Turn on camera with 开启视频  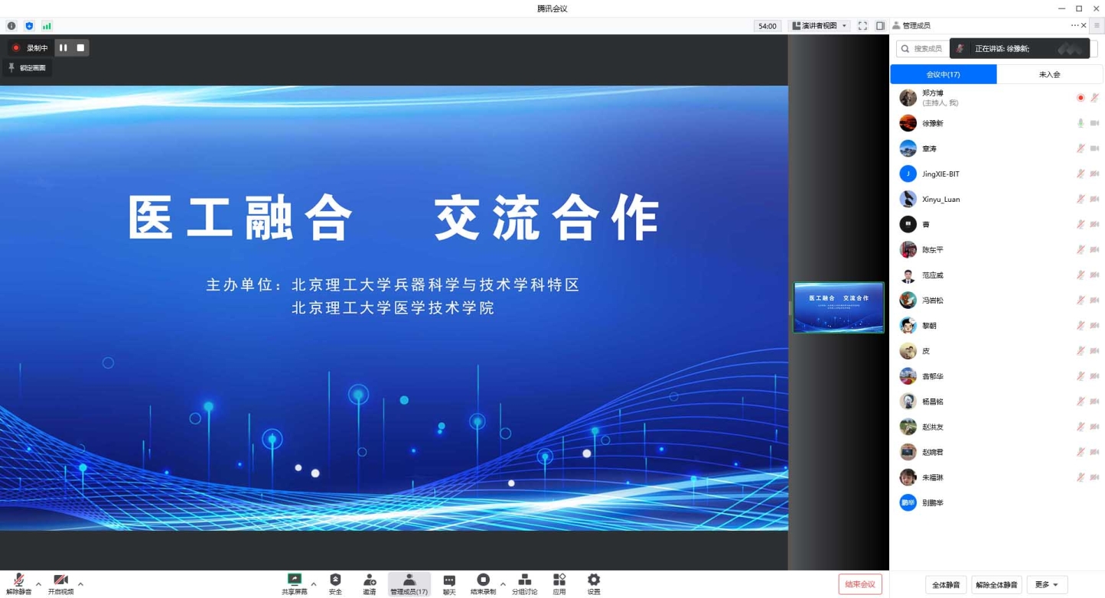tap(60, 584)
